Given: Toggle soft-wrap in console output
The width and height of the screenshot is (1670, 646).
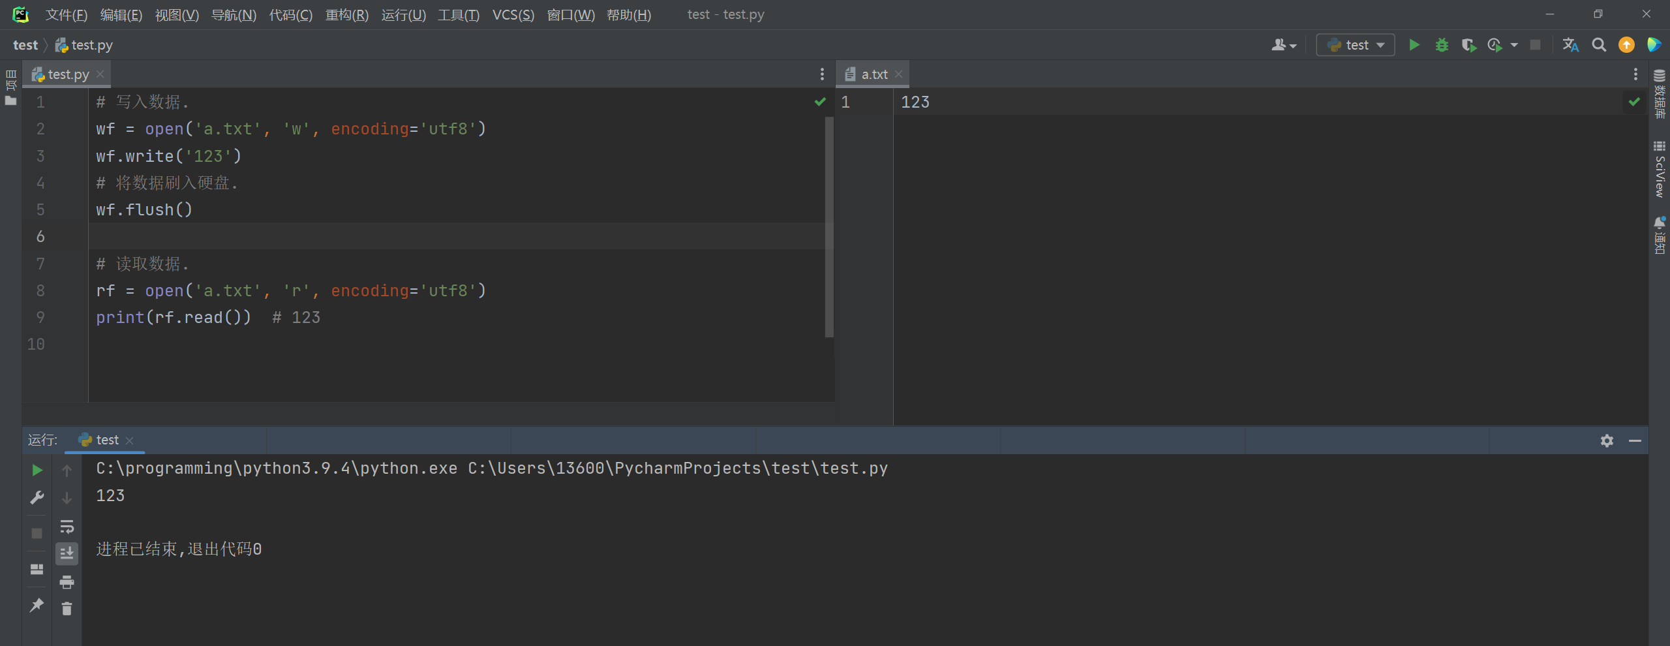Looking at the screenshot, I should click(67, 526).
